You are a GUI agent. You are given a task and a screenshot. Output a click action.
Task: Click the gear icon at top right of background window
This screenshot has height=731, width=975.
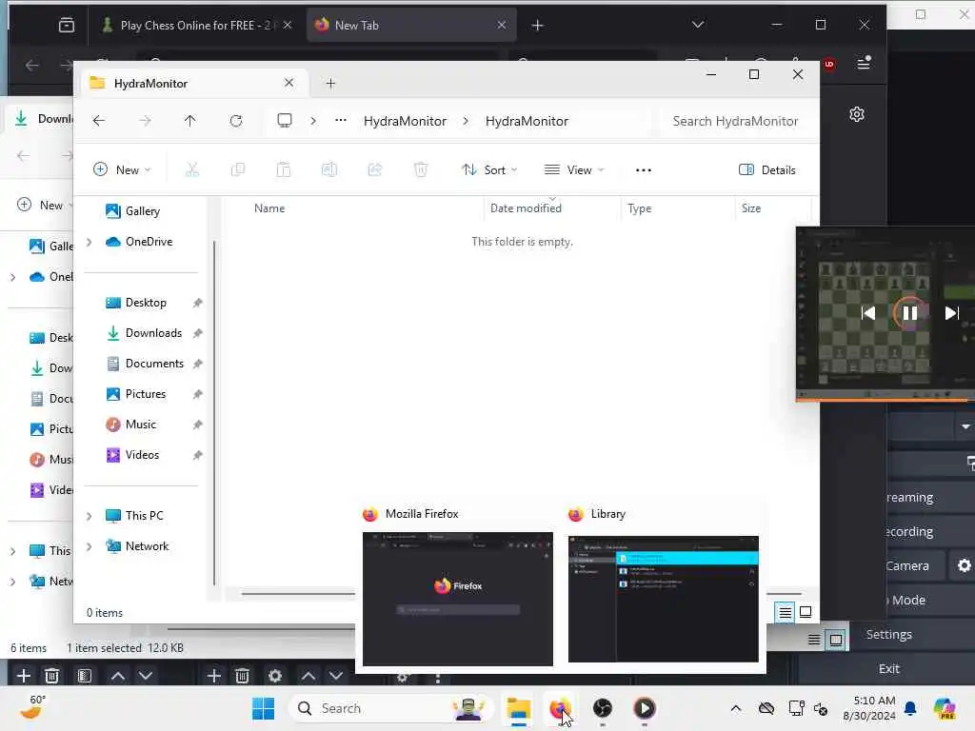click(x=857, y=114)
